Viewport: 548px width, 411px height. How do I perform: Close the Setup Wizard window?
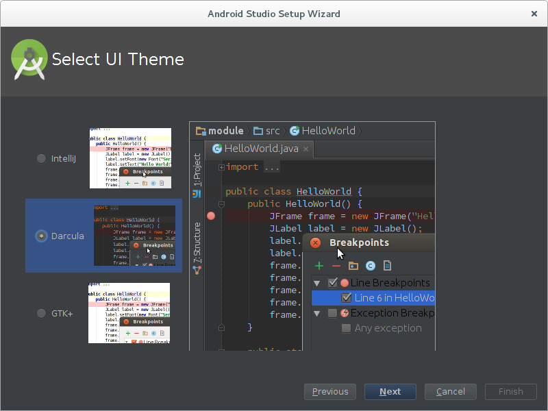(534, 14)
